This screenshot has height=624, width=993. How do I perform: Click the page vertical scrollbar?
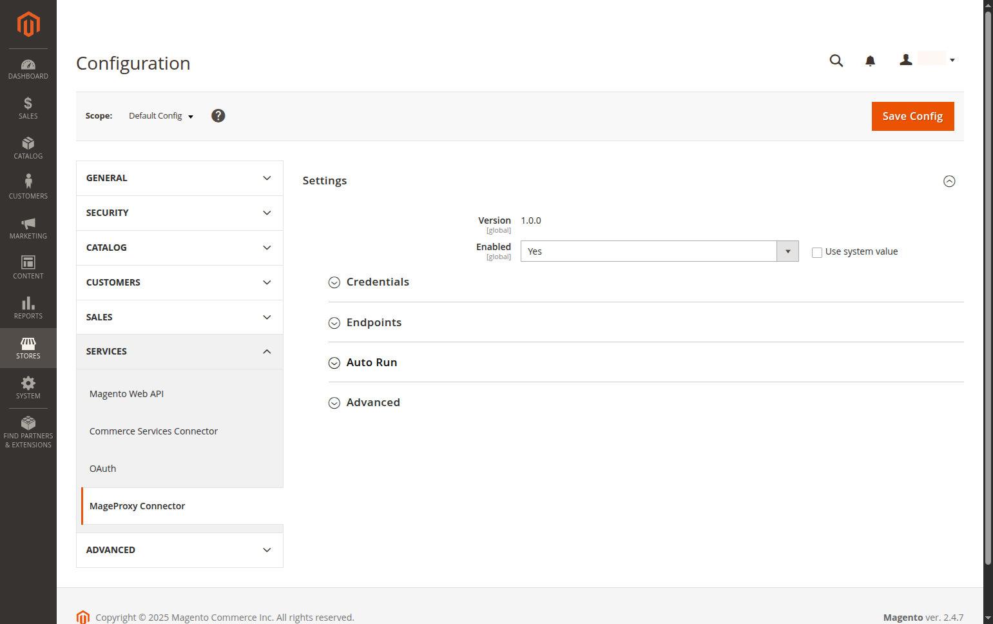pos(988,287)
